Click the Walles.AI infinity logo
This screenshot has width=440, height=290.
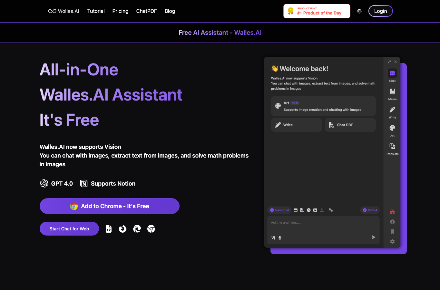tap(64, 11)
